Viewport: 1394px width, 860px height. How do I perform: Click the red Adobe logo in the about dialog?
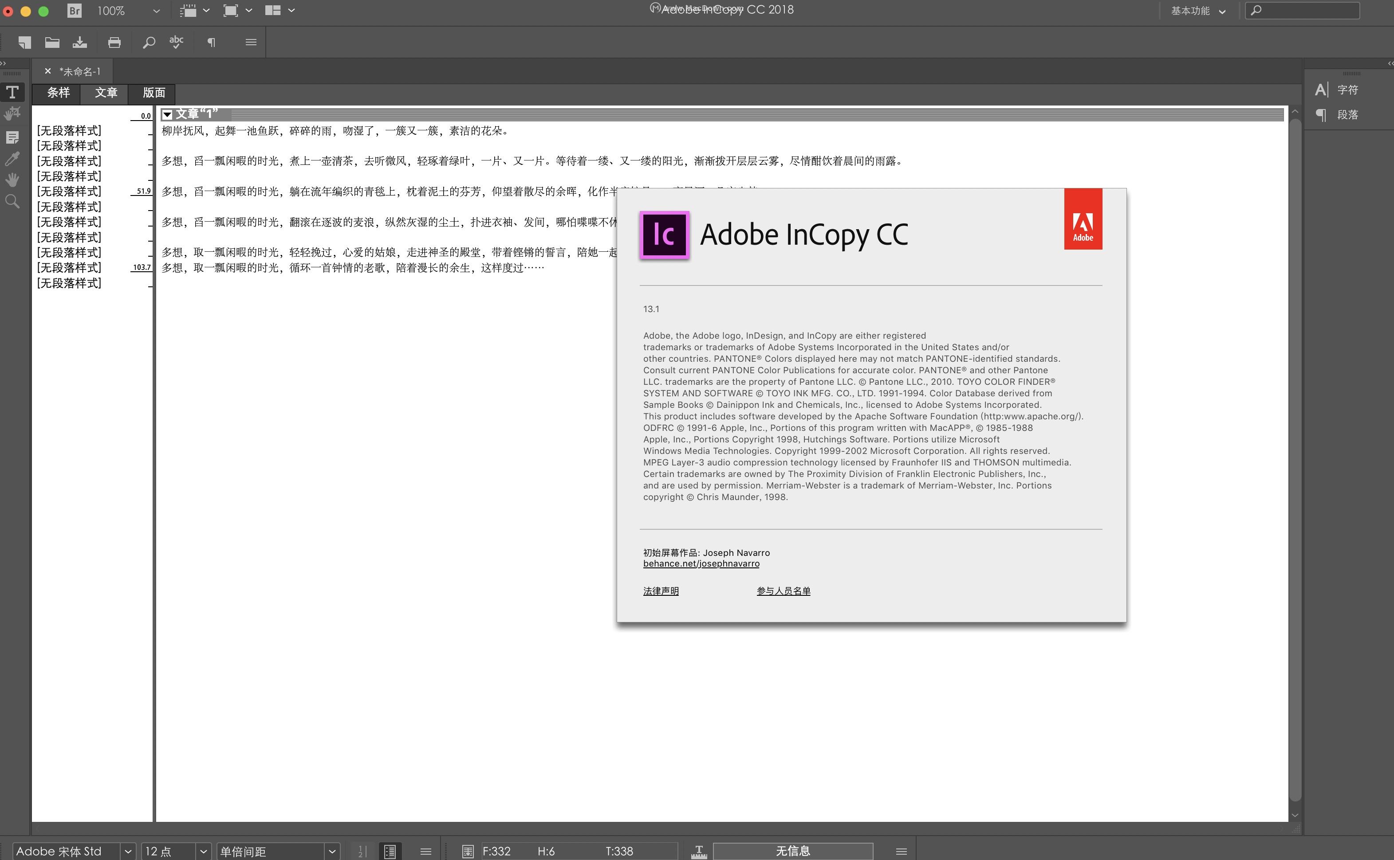pos(1083,219)
